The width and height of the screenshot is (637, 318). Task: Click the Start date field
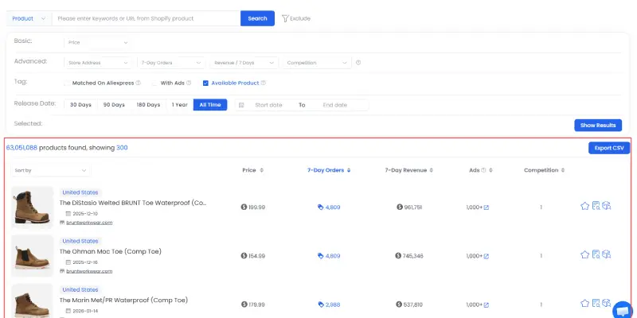point(268,105)
